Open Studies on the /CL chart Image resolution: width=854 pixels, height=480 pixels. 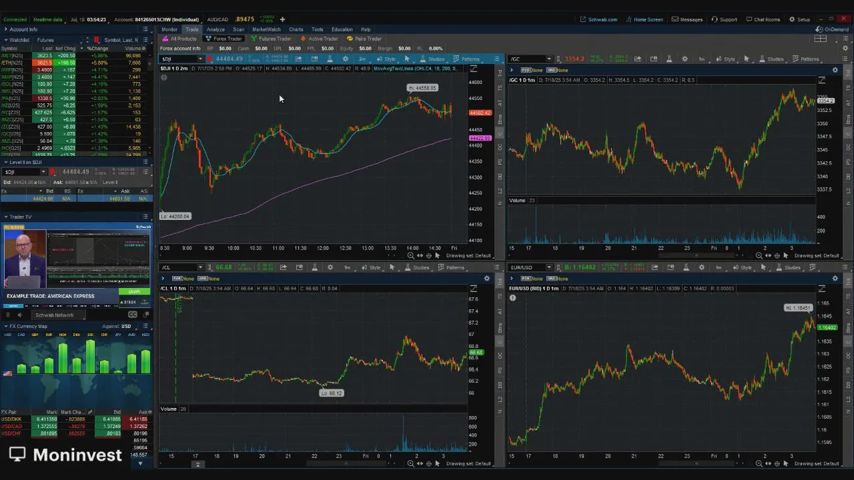[x=417, y=267]
